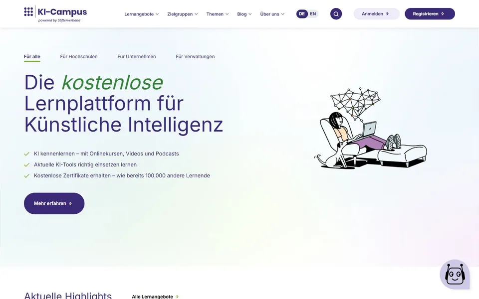
Task: Click the woman with laptop illustration
Action: pyautogui.click(x=370, y=128)
